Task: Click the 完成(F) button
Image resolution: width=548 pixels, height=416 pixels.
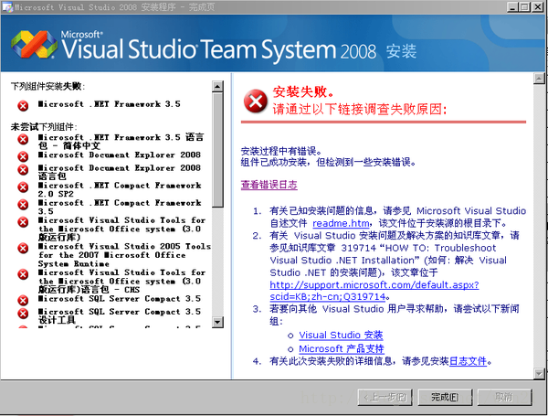Action: [445, 397]
